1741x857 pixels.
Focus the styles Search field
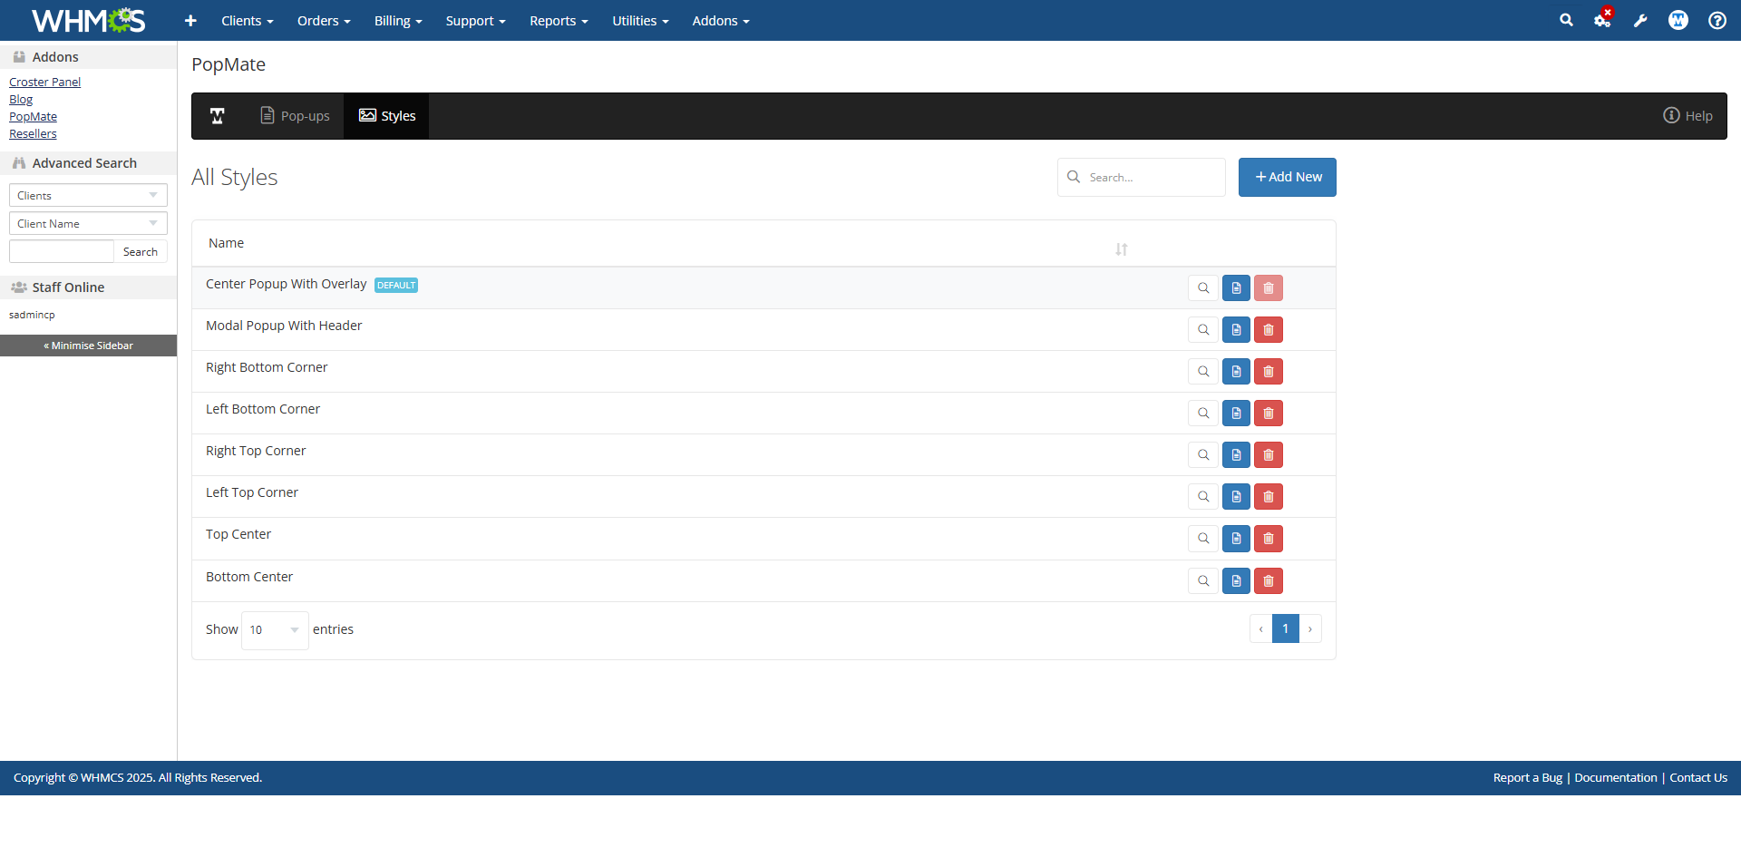tap(1142, 177)
